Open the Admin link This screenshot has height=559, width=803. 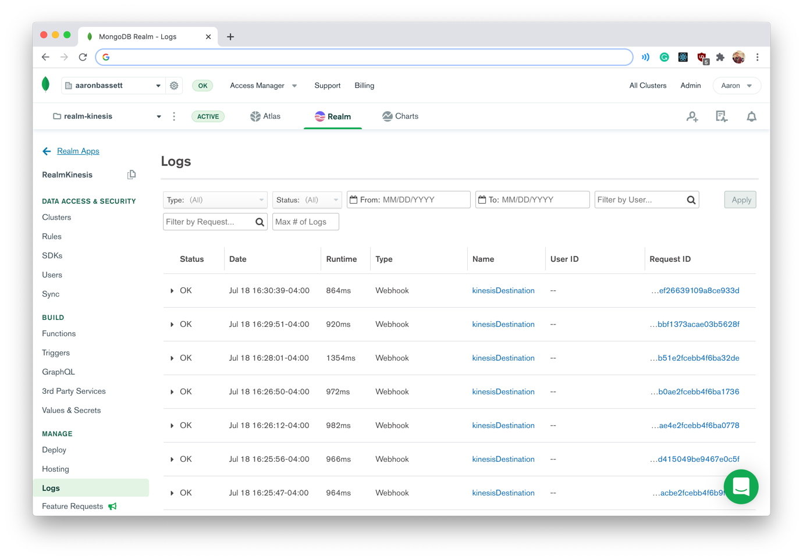(691, 86)
